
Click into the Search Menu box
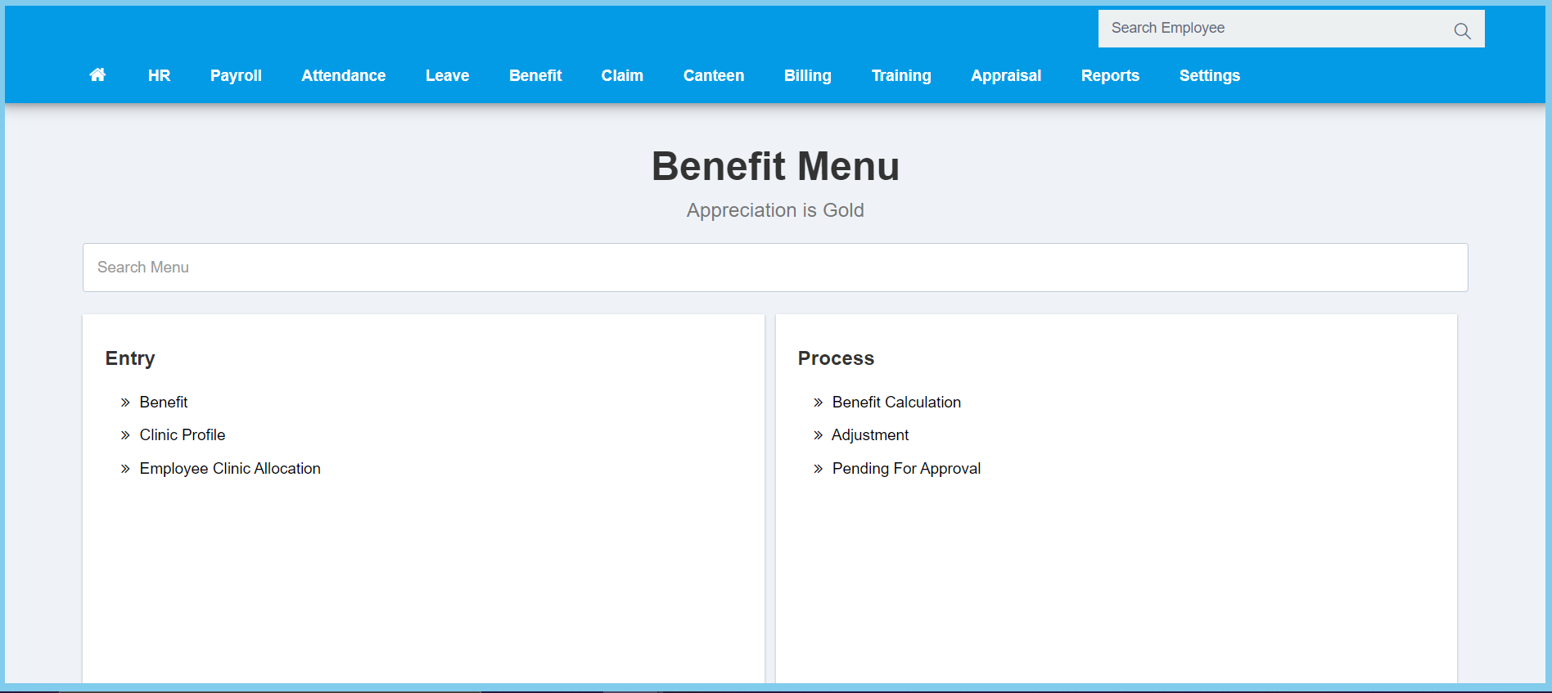click(x=774, y=268)
